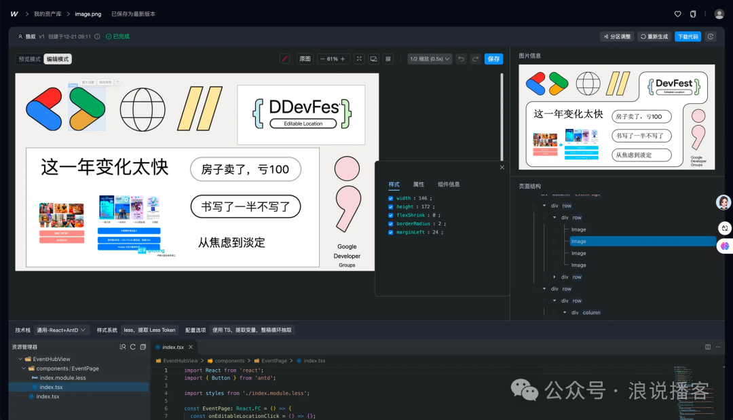Zoom out with the minus icon
Image resolution: width=733 pixels, height=420 pixels.
point(322,59)
